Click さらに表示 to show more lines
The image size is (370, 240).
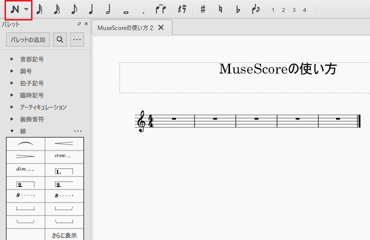coord(64,235)
